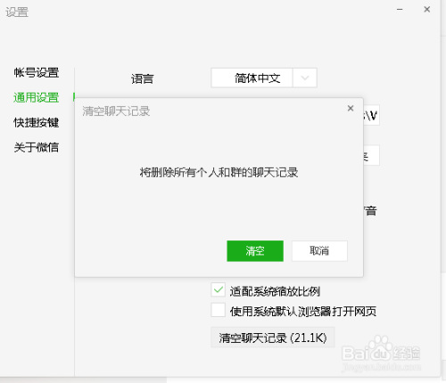The height and width of the screenshot is (383, 446).
Task: Click the 设置 window title
Action: coord(17,12)
